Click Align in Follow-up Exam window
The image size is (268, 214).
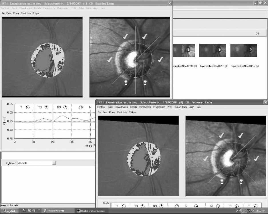point(192,107)
